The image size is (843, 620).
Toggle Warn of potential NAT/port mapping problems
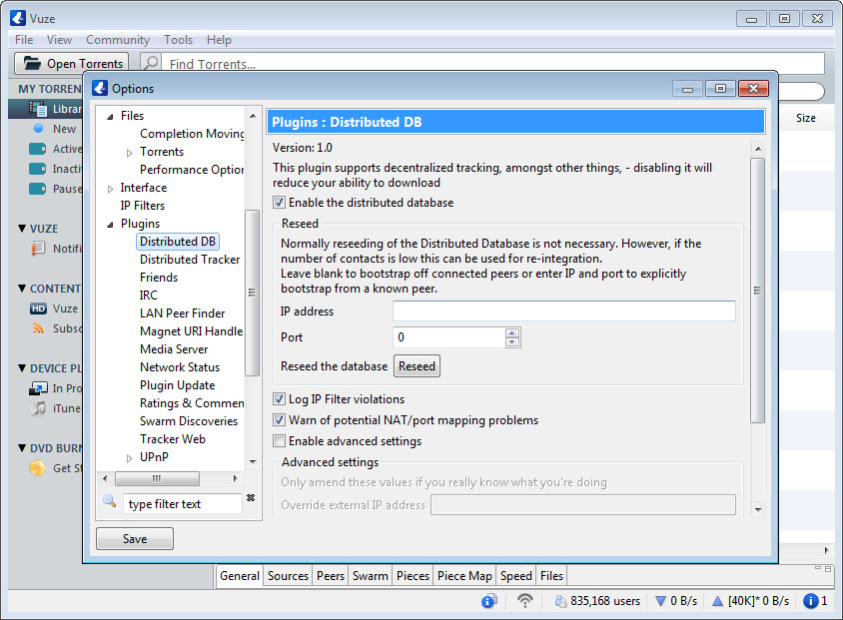279,420
